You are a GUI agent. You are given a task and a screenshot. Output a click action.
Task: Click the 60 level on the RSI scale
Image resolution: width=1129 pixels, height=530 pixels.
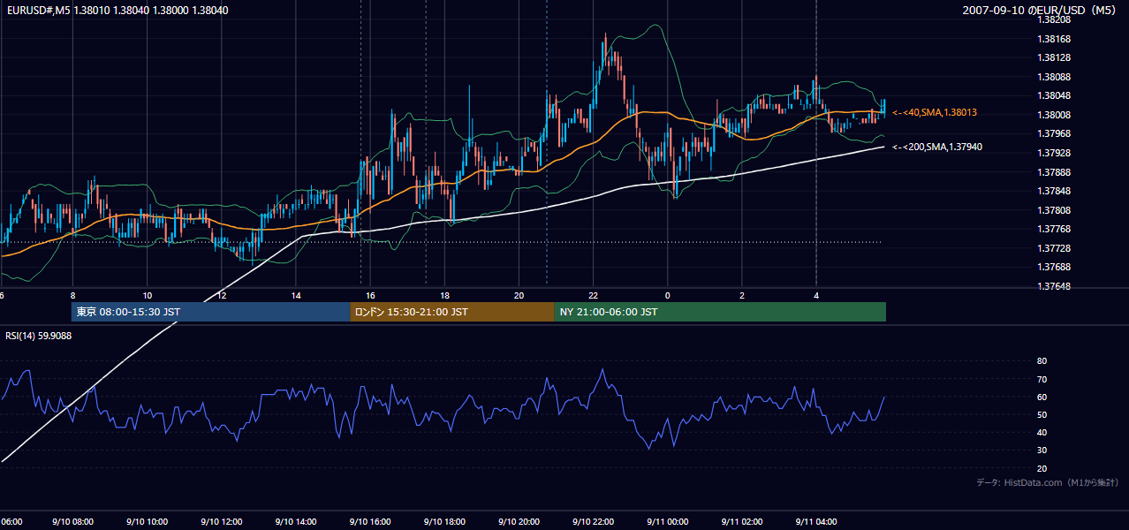click(1042, 397)
